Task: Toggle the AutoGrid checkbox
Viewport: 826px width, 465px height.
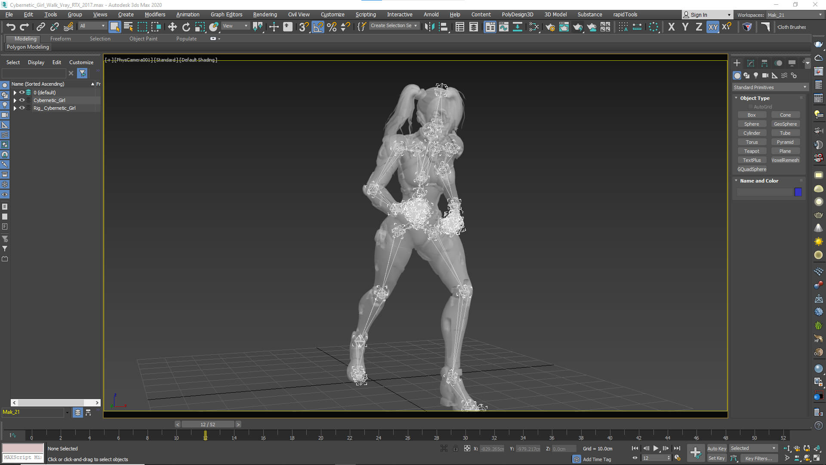Action: click(x=751, y=107)
